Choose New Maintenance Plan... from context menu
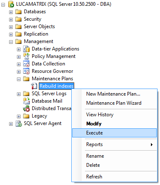This screenshot has width=160, height=185. (114, 94)
